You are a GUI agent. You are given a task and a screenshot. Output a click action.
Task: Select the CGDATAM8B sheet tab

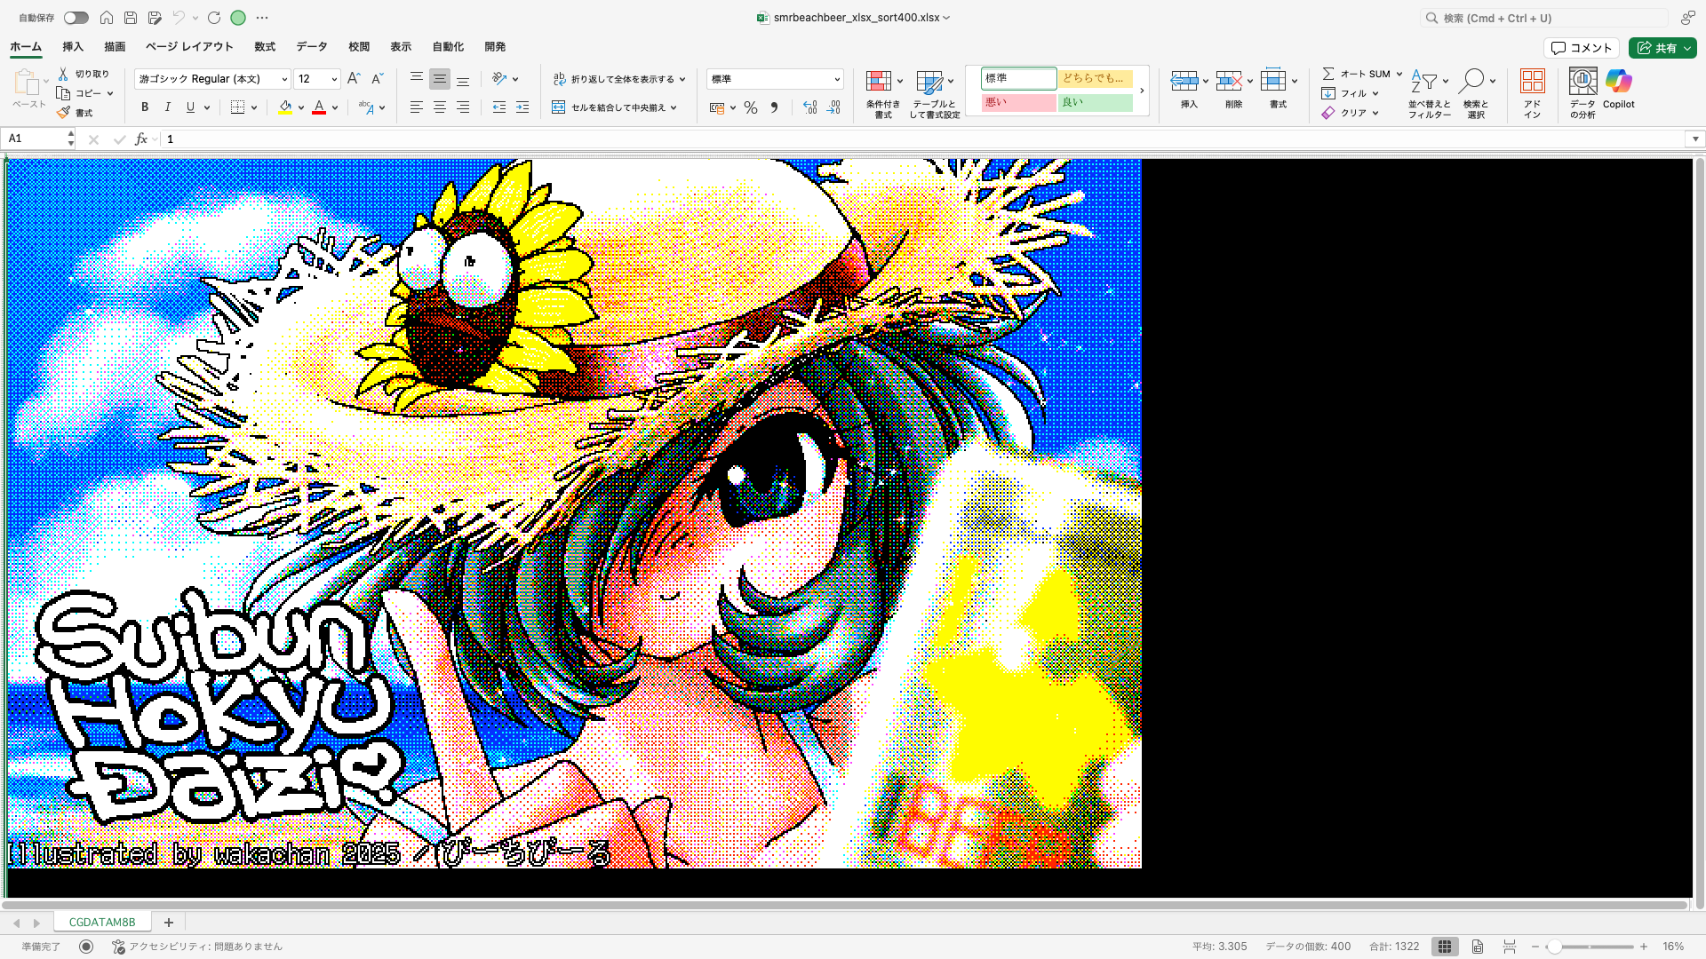(102, 923)
